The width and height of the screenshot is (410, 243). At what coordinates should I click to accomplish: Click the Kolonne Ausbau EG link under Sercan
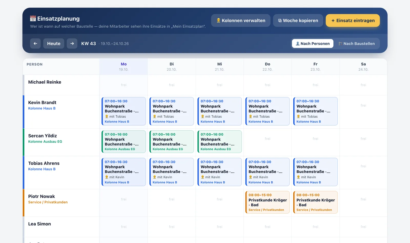45,141
